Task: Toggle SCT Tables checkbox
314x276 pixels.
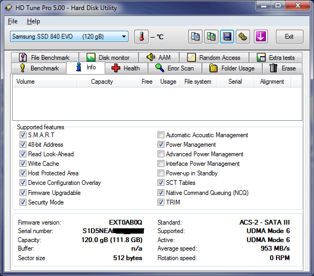Action: (x=161, y=183)
